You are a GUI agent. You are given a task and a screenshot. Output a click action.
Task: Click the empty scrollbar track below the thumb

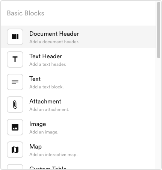tap(159, 113)
